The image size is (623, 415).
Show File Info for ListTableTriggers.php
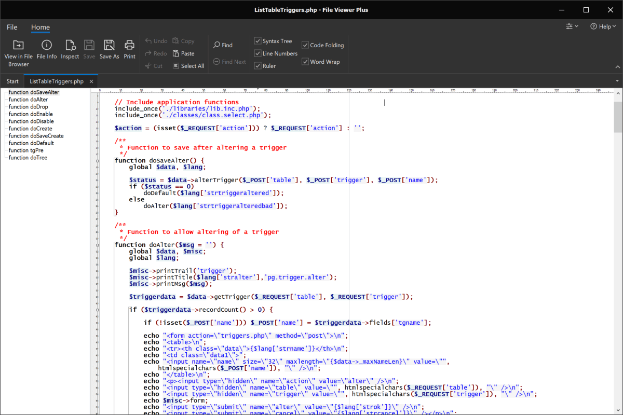(47, 50)
